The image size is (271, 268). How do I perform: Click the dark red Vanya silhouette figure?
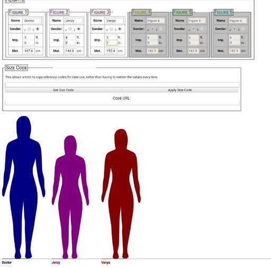(121, 194)
